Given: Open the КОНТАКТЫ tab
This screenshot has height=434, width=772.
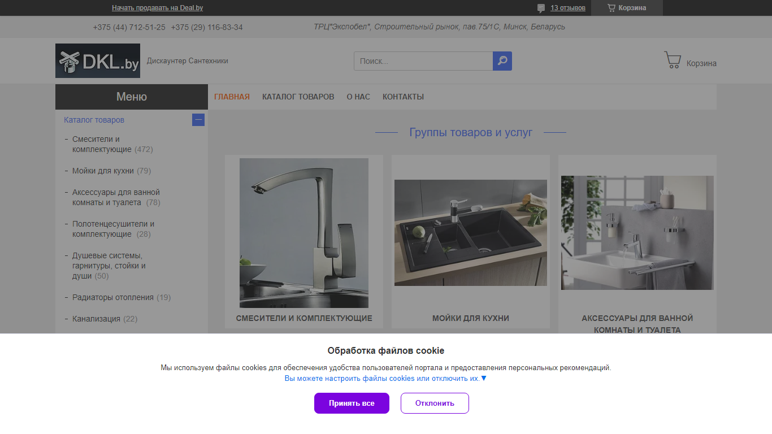Looking at the screenshot, I should pyautogui.click(x=403, y=97).
